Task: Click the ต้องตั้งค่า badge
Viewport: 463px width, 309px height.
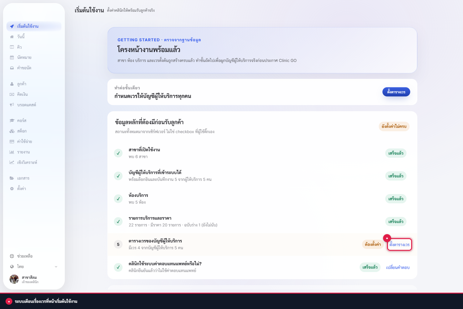Action: 373,244
